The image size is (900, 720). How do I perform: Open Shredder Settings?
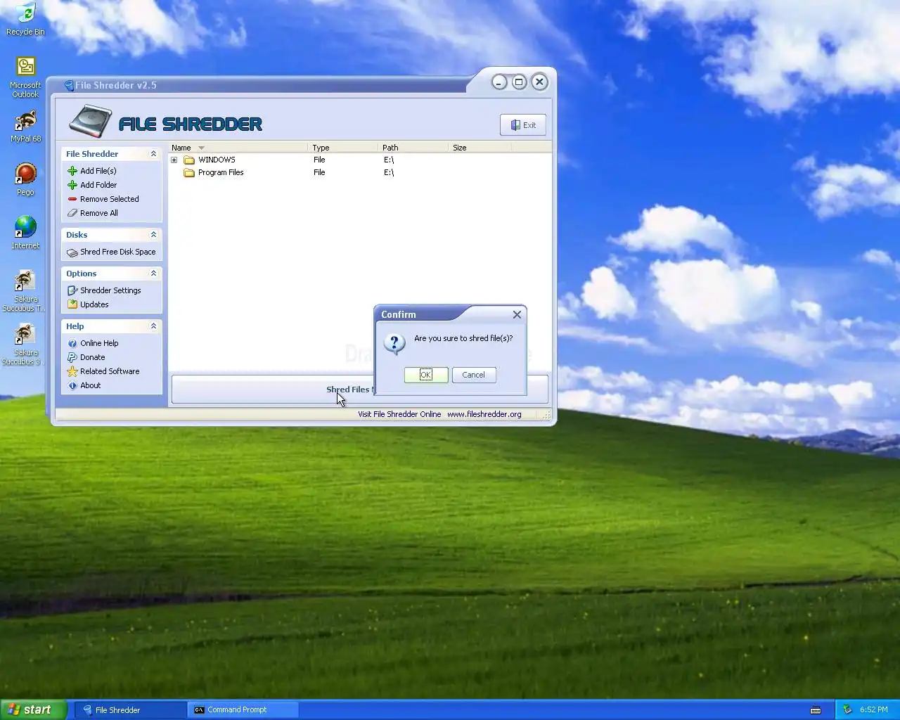click(x=104, y=290)
